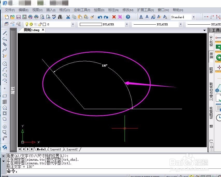Click the underlined A multiline text icon

point(141,17)
